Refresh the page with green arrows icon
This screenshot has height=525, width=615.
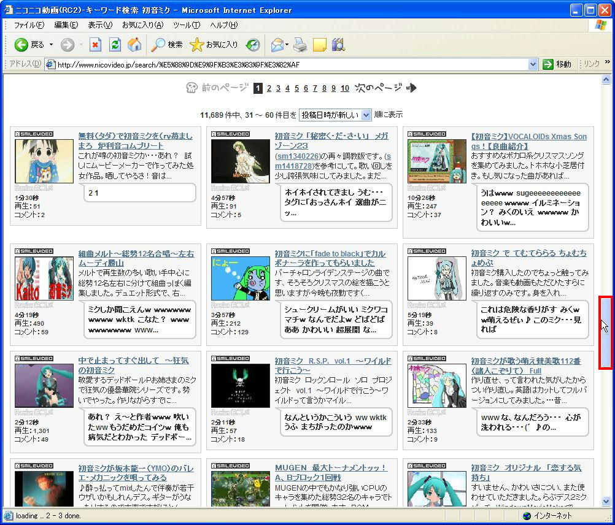coord(115,45)
